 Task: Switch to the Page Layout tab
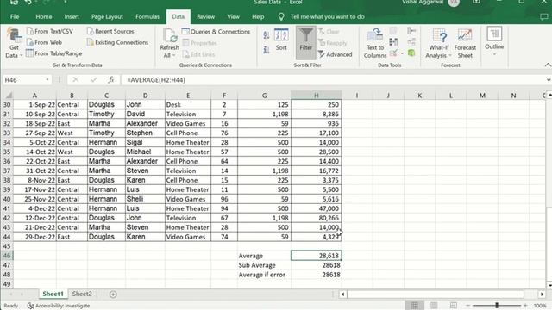(107, 16)
